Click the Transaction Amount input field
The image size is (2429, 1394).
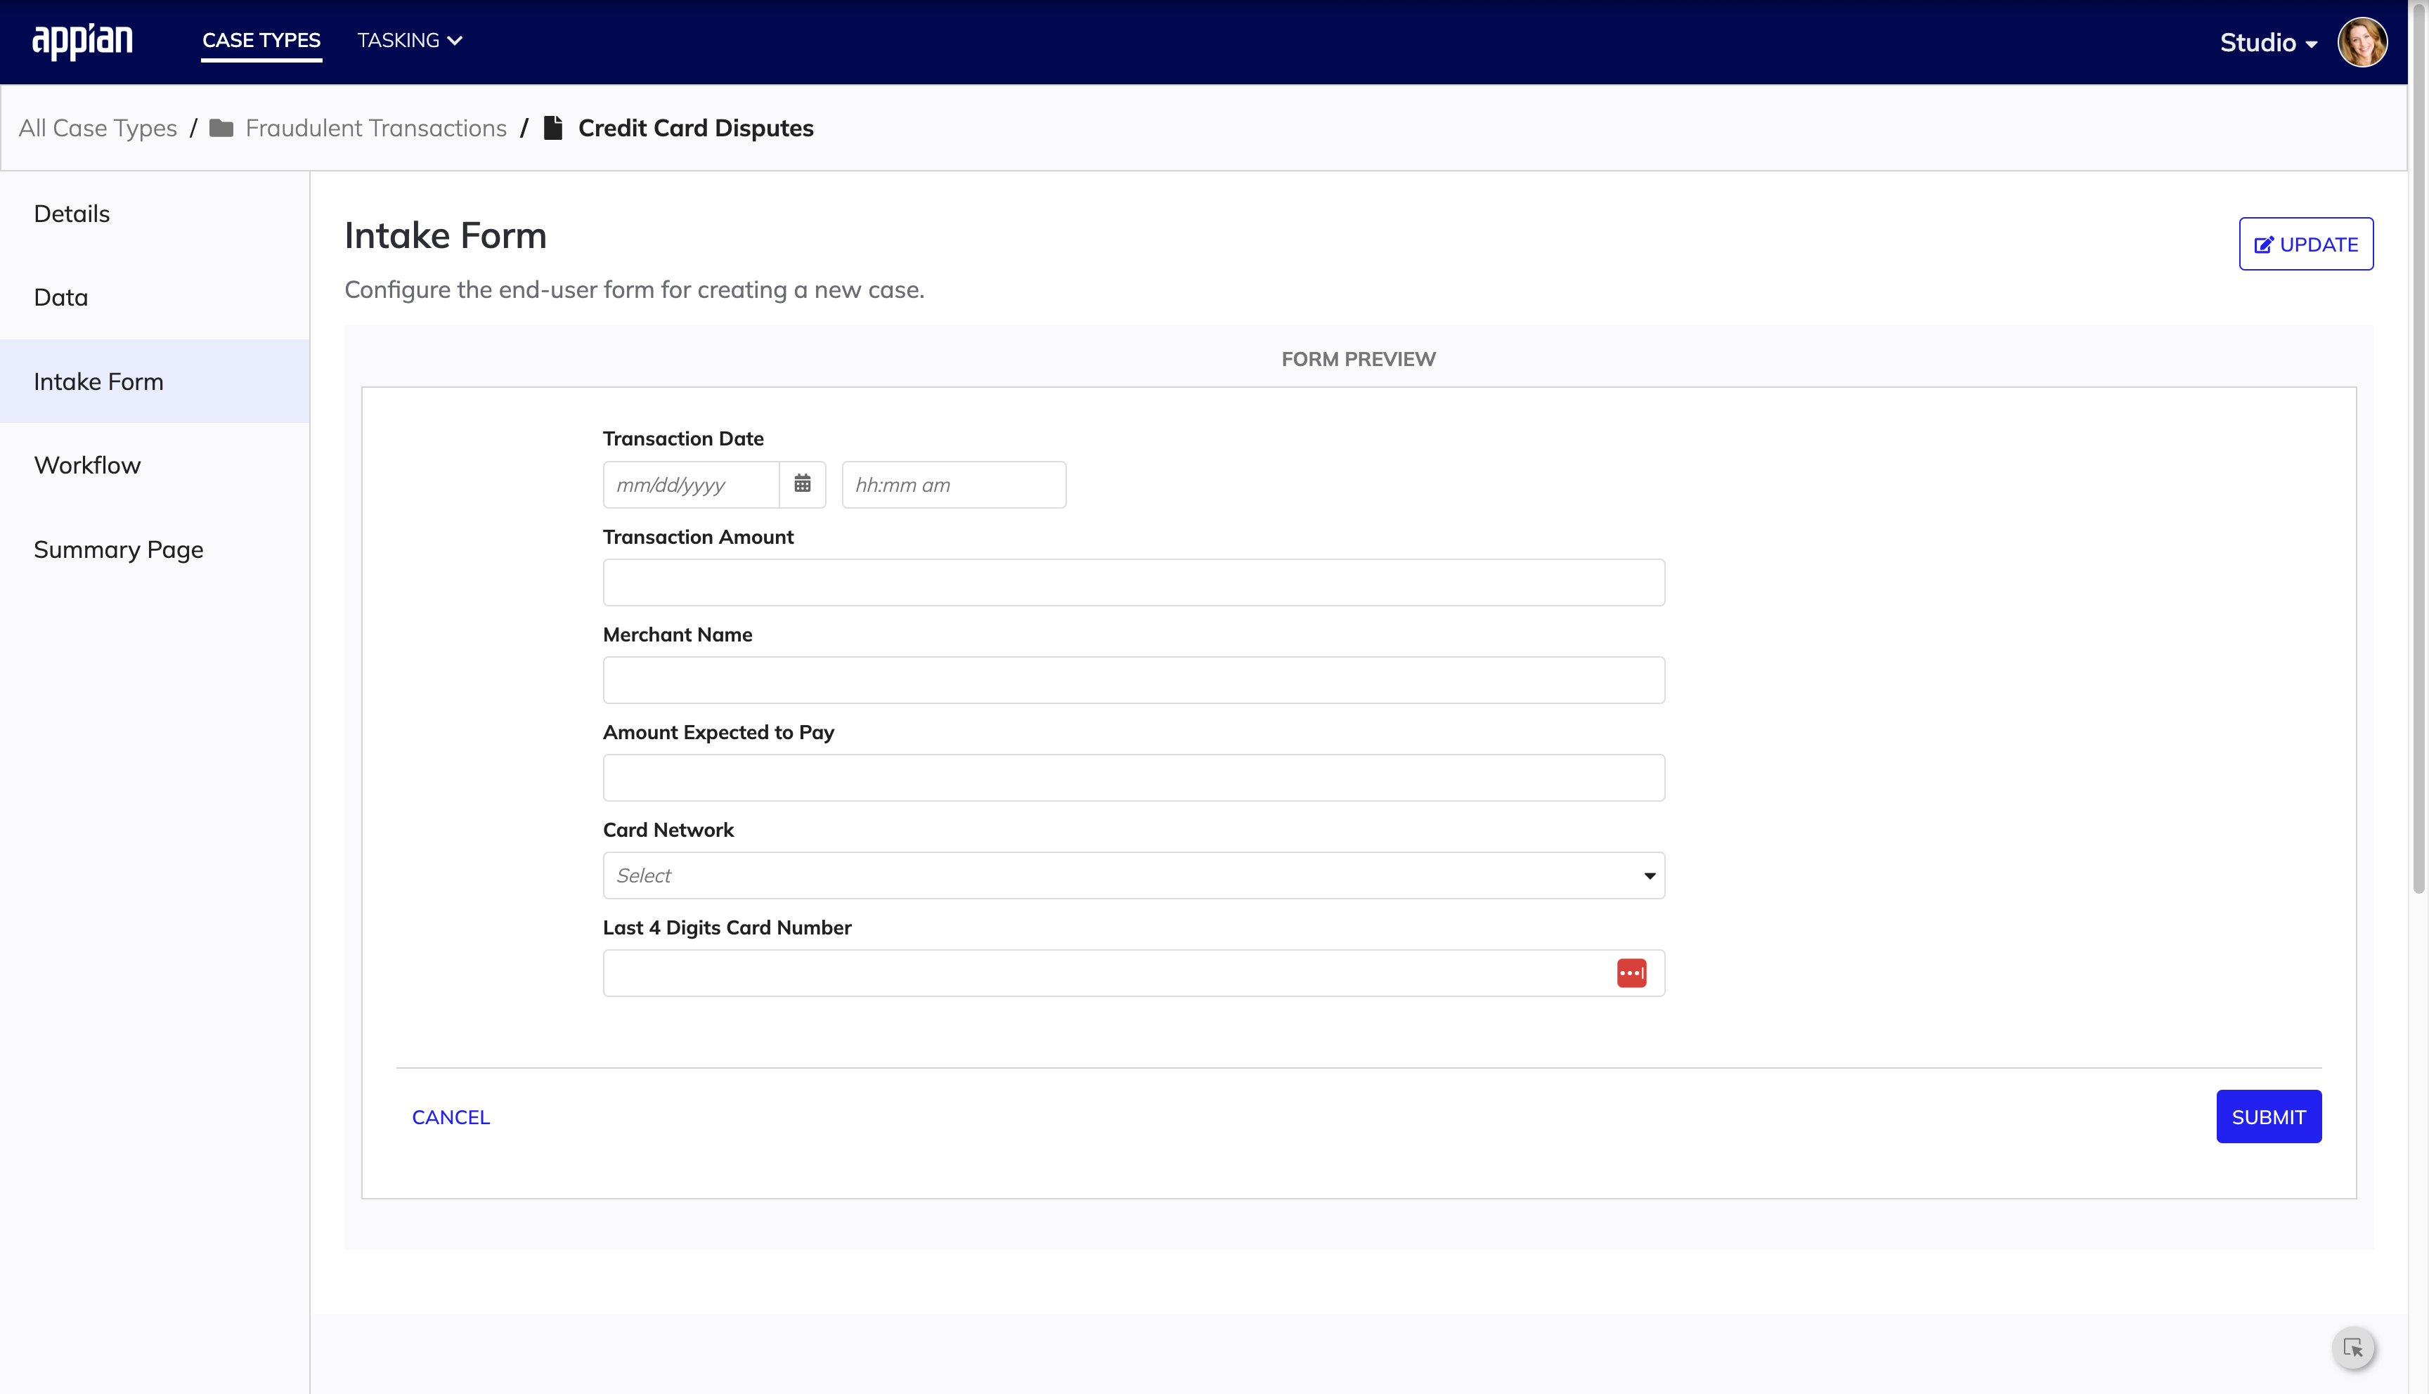tap(1133, 582)
